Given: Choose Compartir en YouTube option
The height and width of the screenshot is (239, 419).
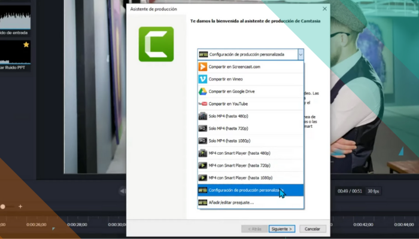Looking at the screenshot, I should tap(250, 104).
